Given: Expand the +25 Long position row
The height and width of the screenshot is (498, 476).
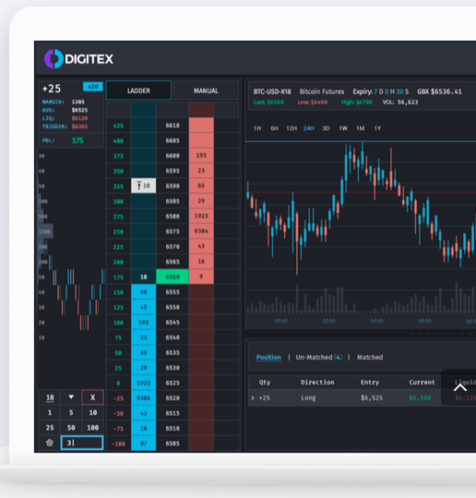Looking at the screenshot, I should pos(253,398).
